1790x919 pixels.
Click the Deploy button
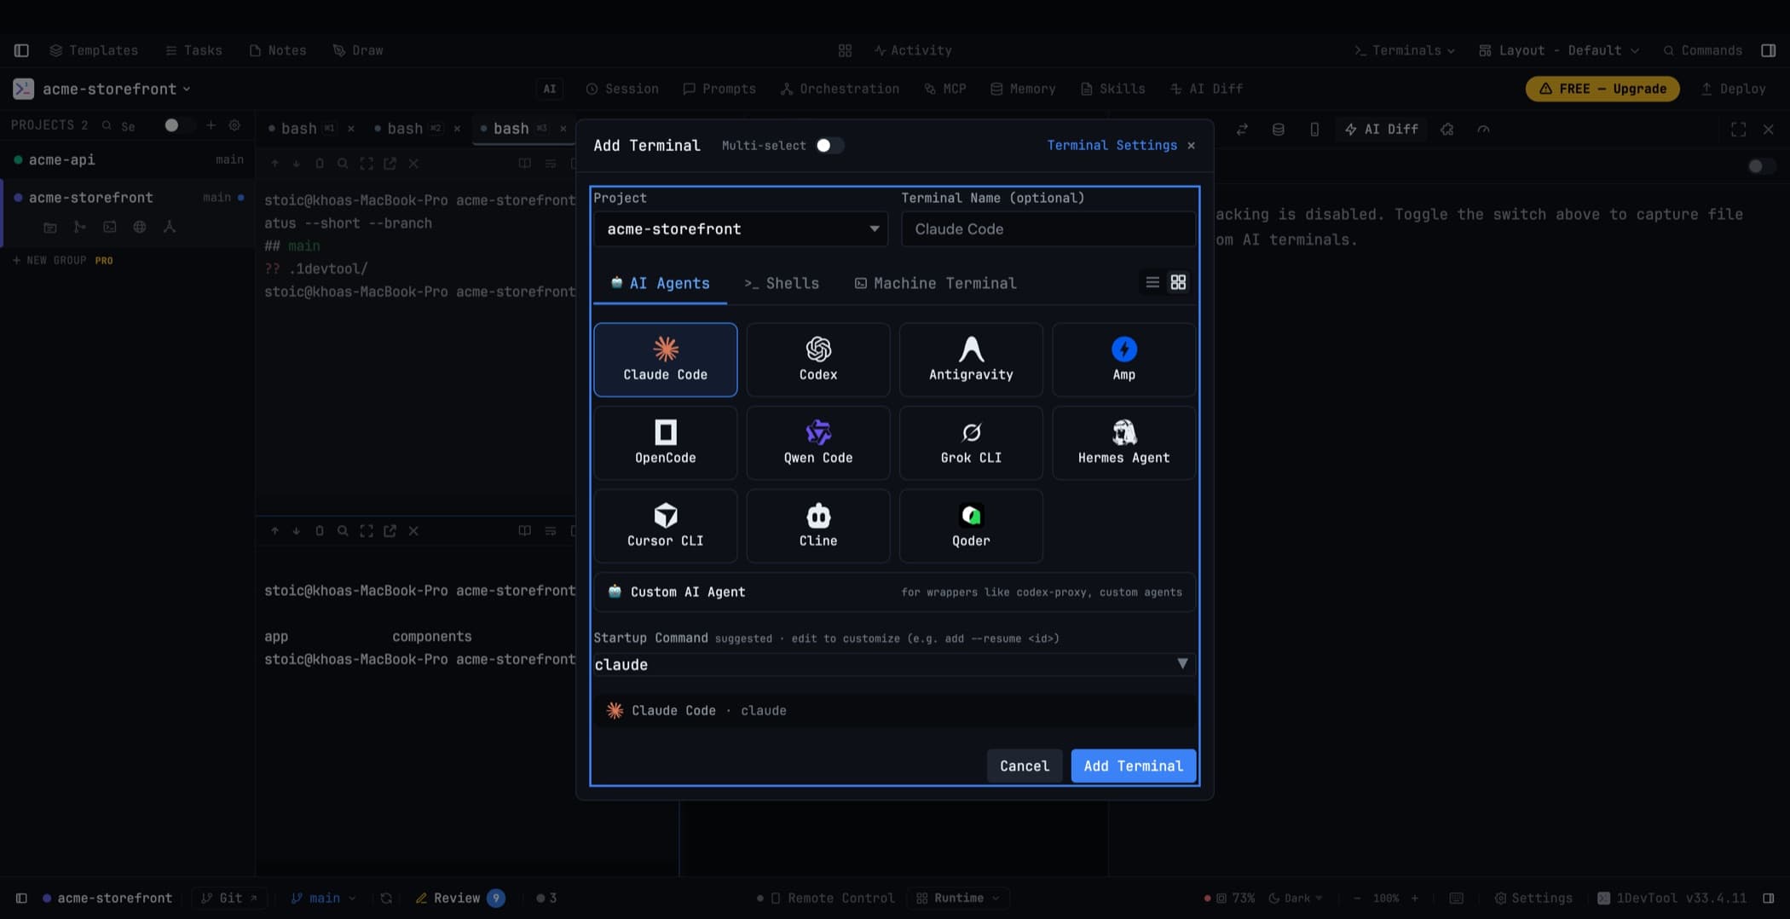pos(1733,89)
